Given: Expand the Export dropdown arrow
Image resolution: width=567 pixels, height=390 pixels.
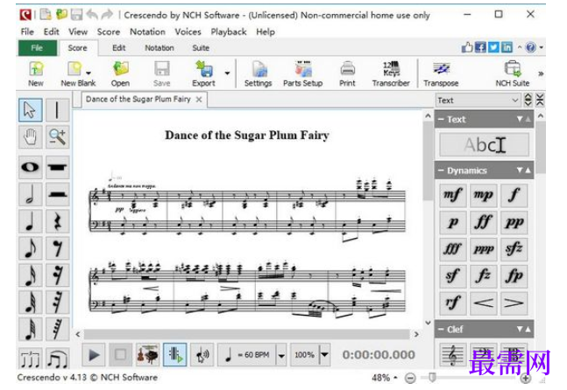Looking at the screenshot, I should (227, 73).
